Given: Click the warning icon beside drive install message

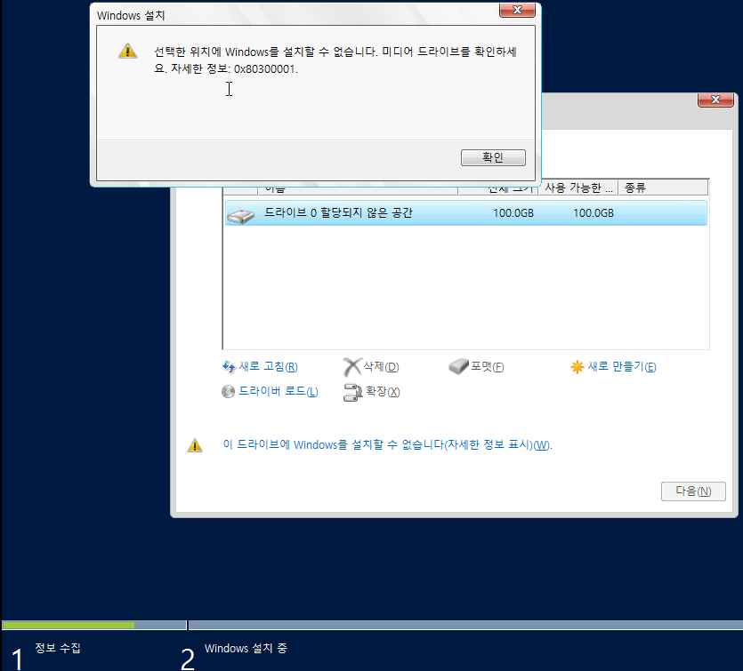Looking at the screenshot, I should [x=195, y=445].
